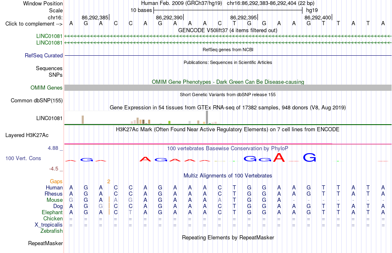This screenshot has height=253, width=392.
Task: Click the 4.88 PhyloP upper scale value
Action: 53,148
